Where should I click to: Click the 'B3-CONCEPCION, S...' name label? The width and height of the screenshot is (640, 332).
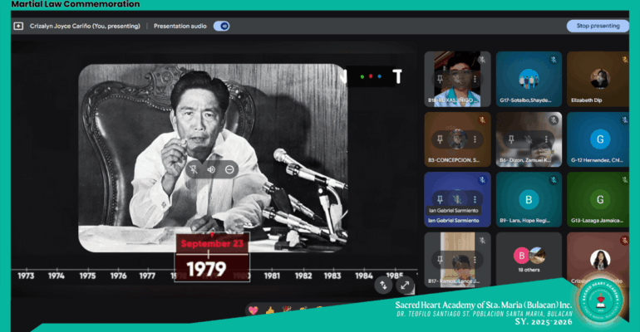(454, 160)
